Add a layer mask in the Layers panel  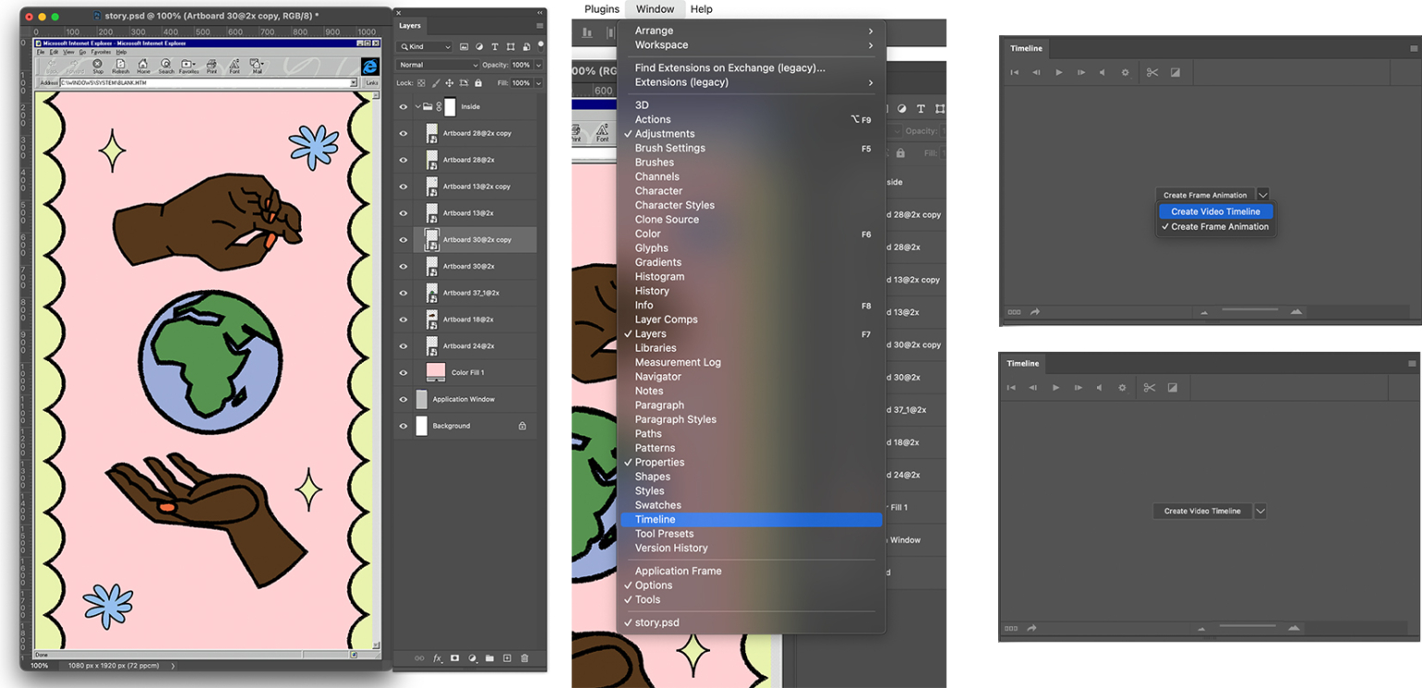[455, 658]
